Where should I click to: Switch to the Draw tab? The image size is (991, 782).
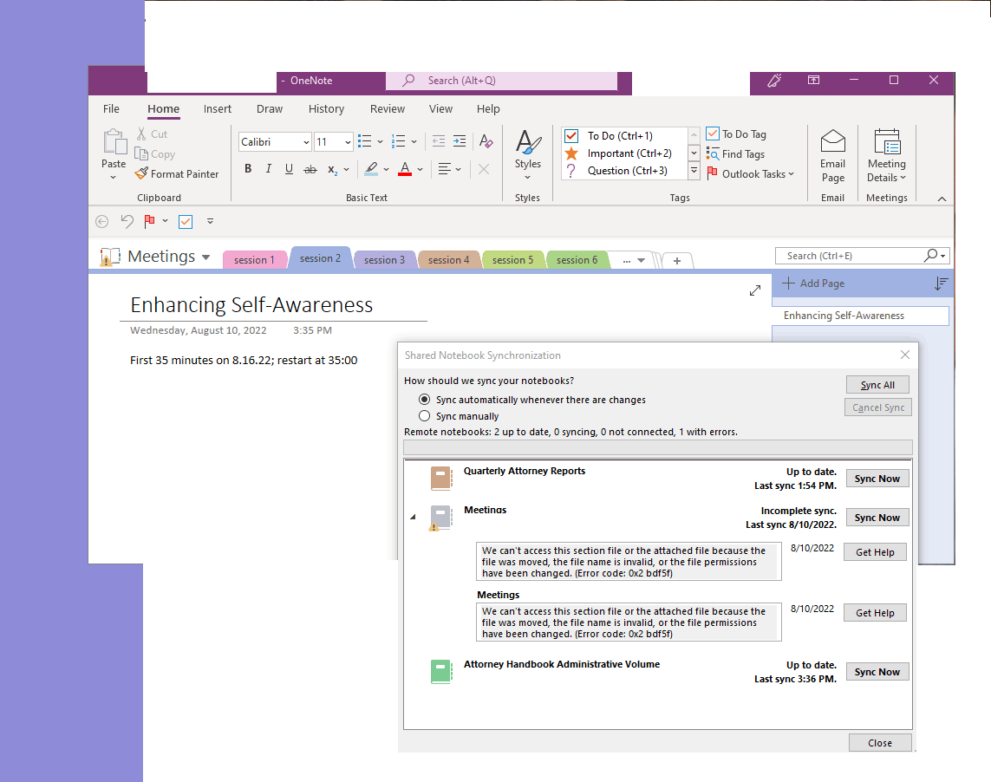click(270, 108)
